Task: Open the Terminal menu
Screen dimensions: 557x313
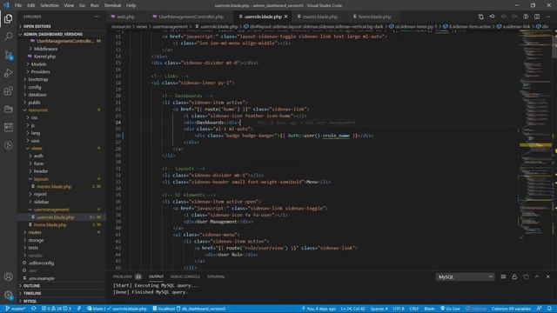Action: point(112,5)
